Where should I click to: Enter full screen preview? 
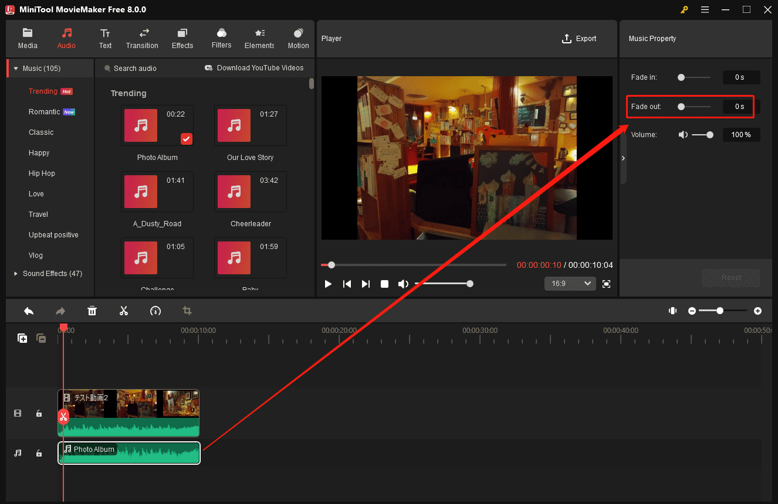607,284
